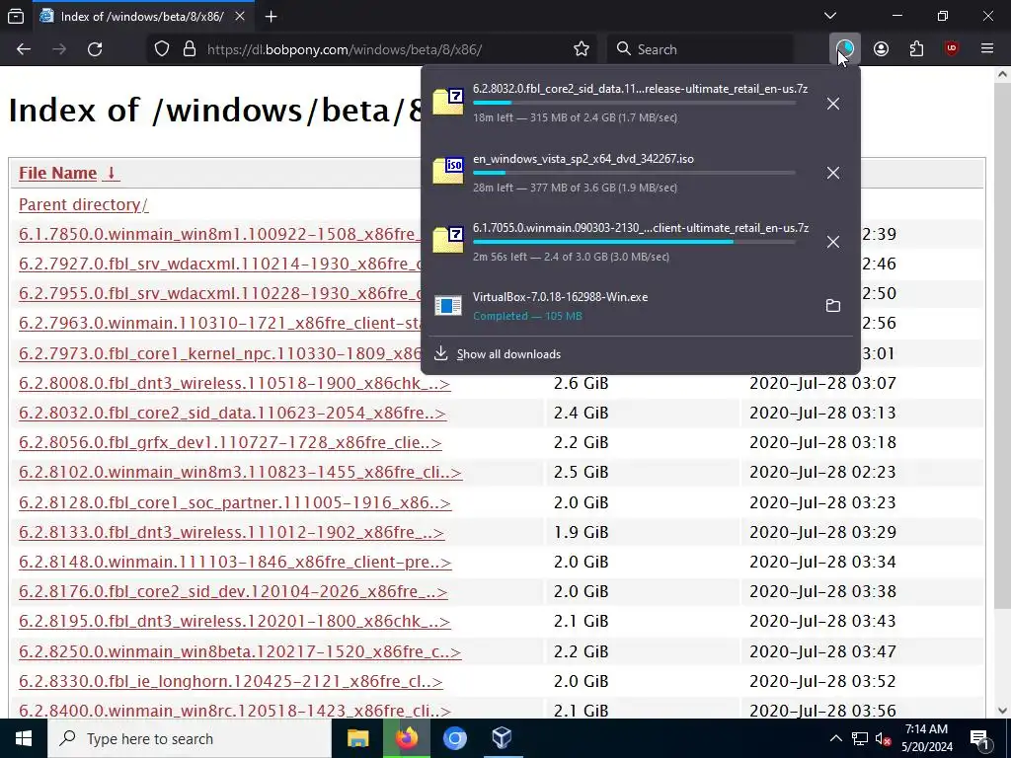Click the scrollbar down arrow
This screenshot has width=1011, height=758.
click(1003, 711)
